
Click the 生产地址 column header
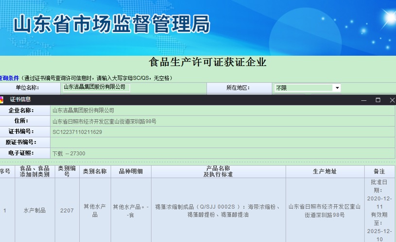point(325,171)
